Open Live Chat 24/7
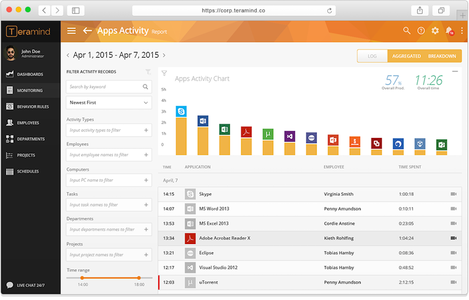Viewport: 469px width, 300px height. (x=26, y=285)
